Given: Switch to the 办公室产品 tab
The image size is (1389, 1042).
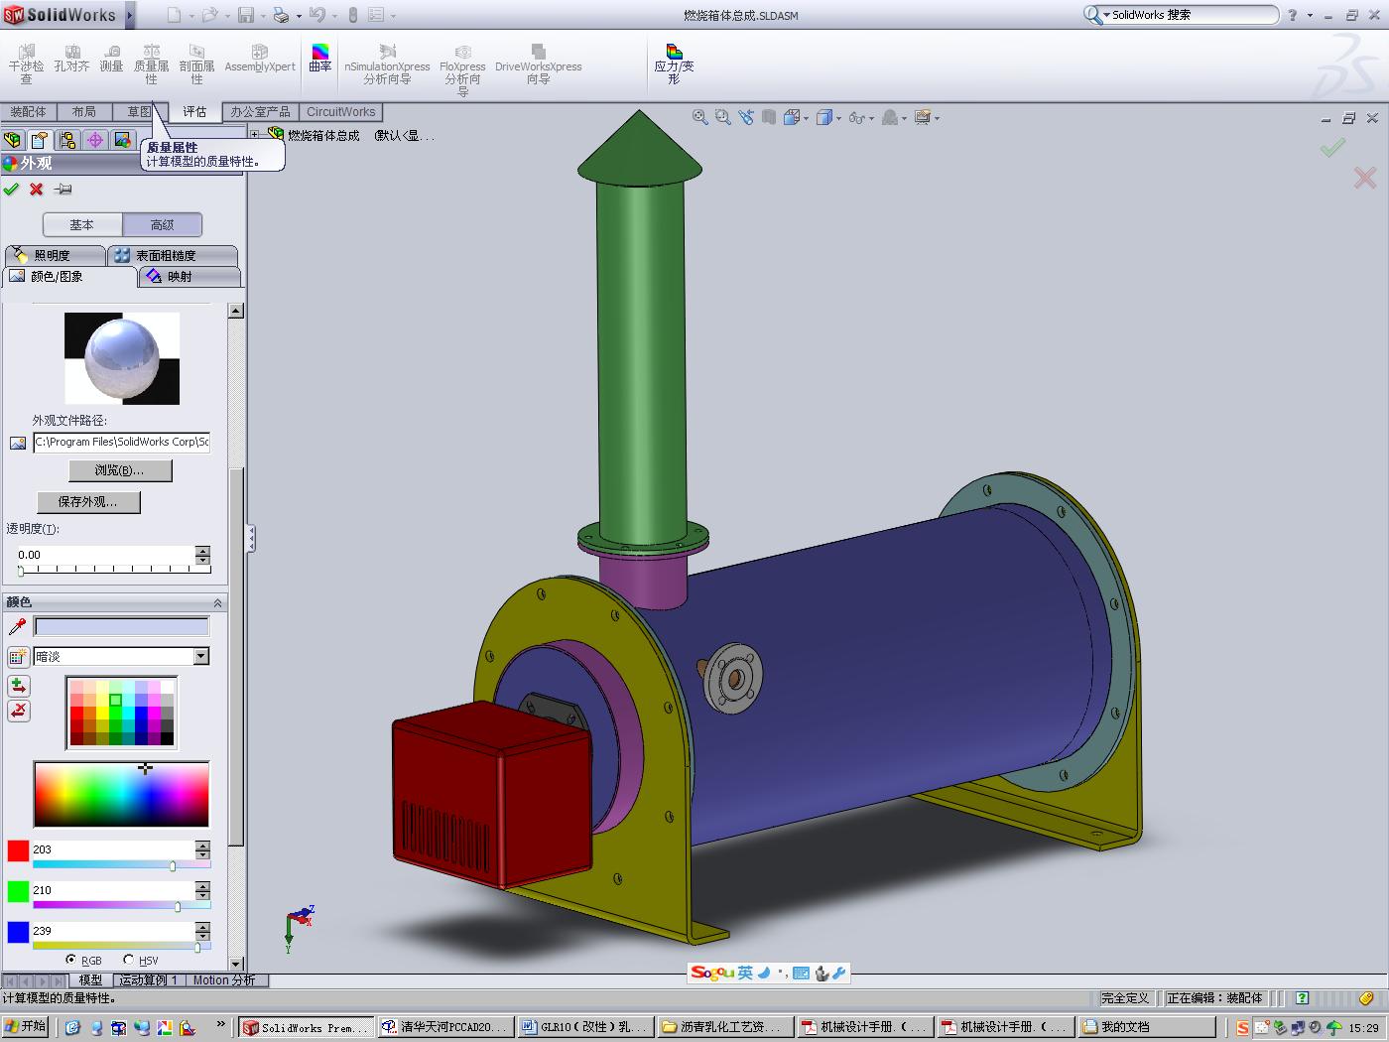Looking at the screenshot, I should click(x=260, y=112).
